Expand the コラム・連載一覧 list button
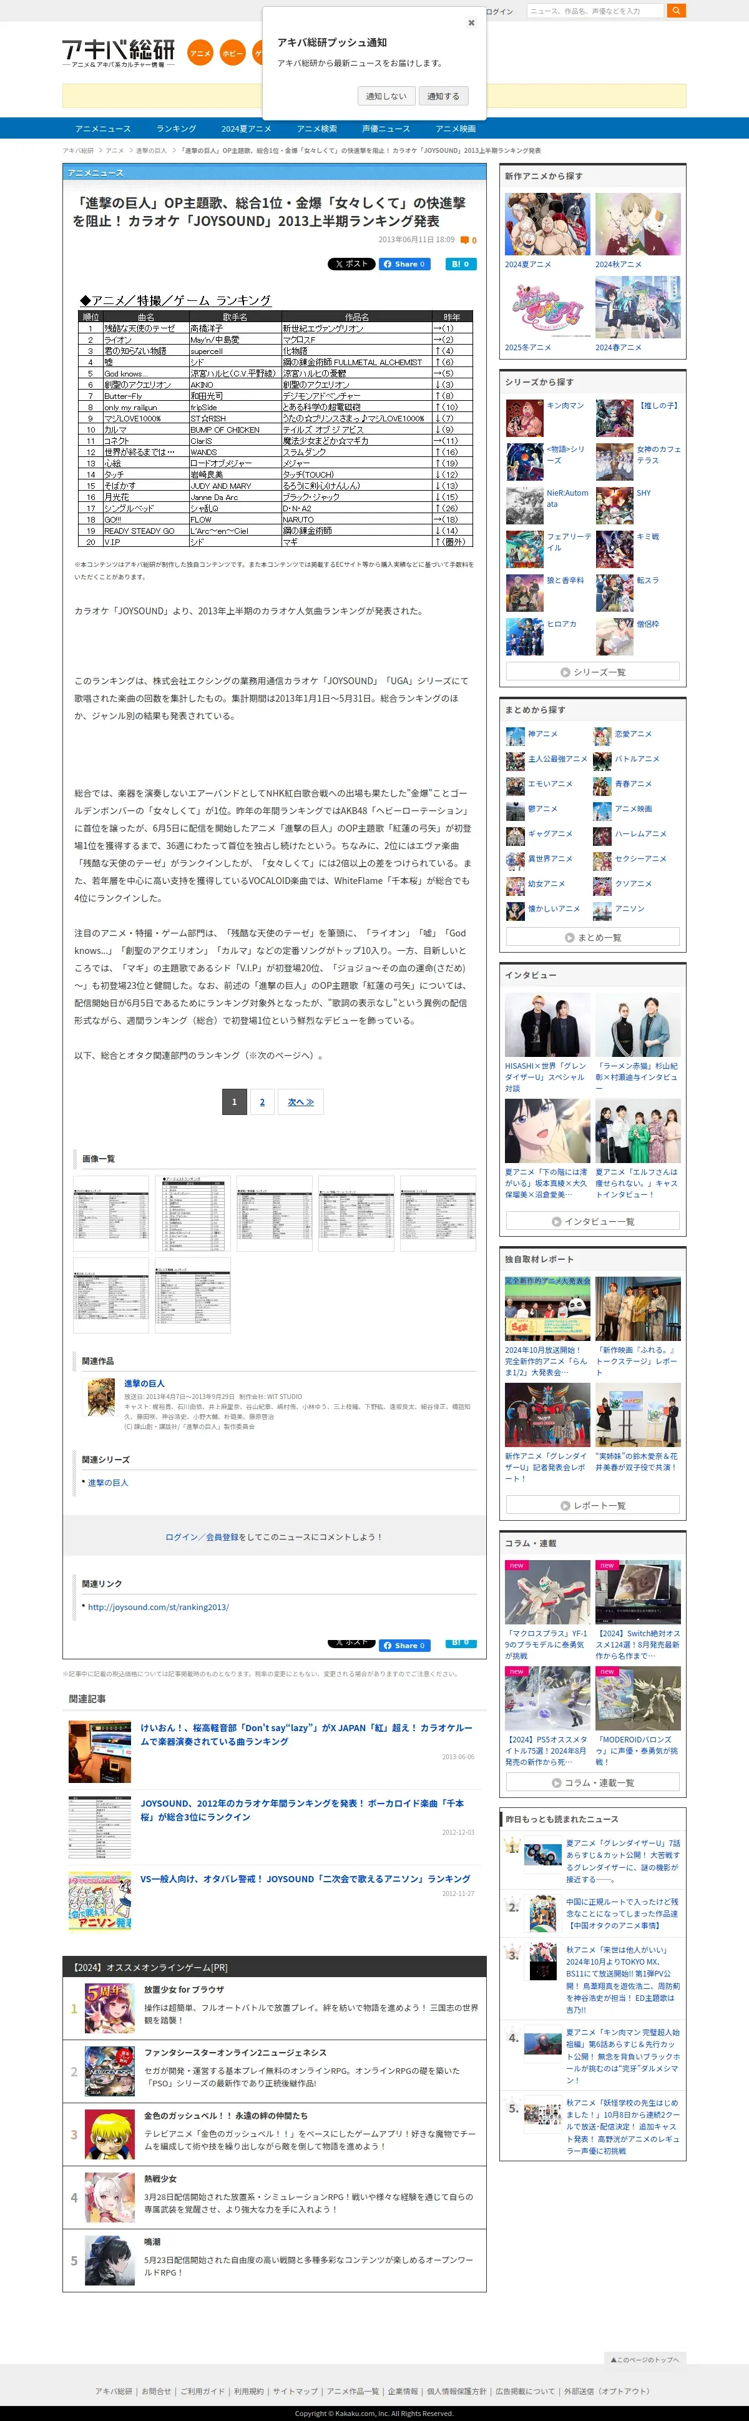749x2421 pixels. pos(593,1782)
